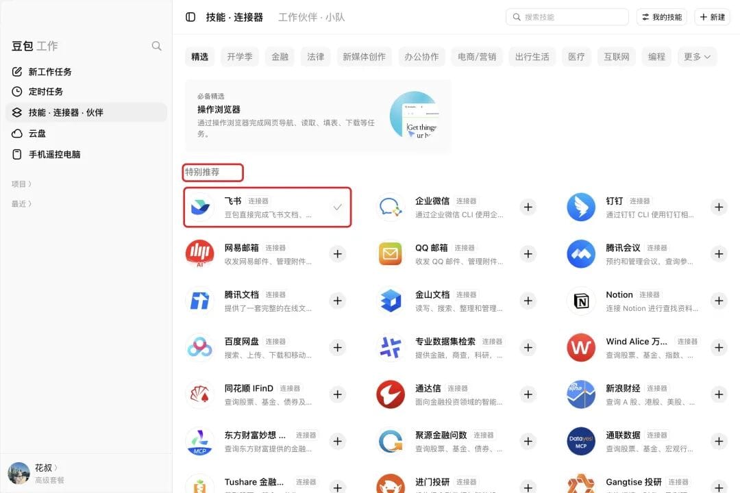The height and width of the screenshot is (493, 740).
Task: Switch to the 医疗 tab
Action: coord(576,57)
